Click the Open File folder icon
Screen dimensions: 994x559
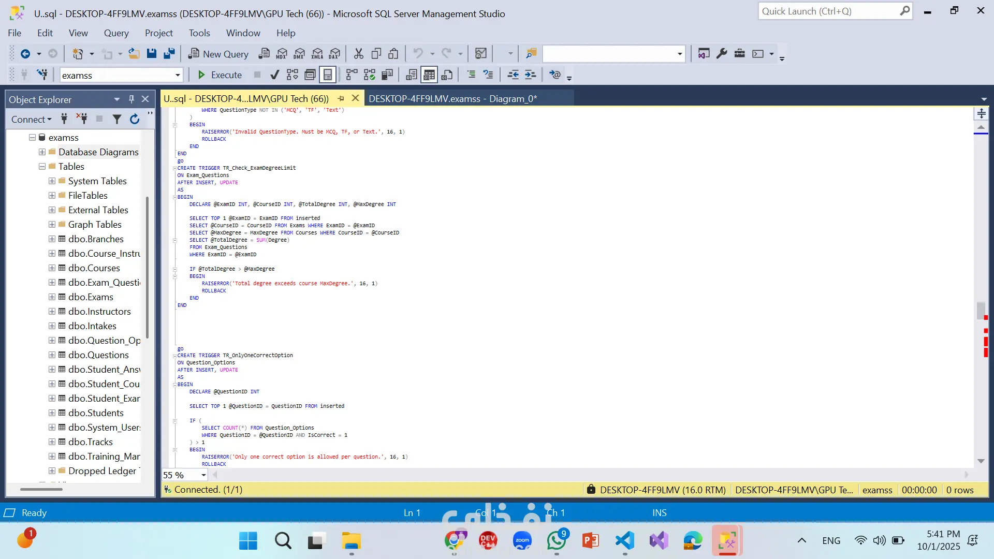click(x=134, y=54)
